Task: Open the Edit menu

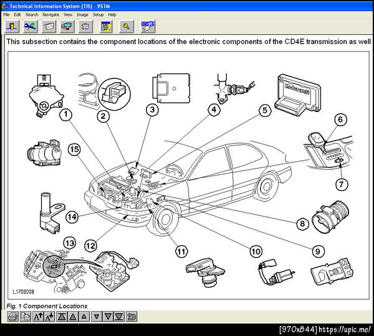Action: coord(17,15)
